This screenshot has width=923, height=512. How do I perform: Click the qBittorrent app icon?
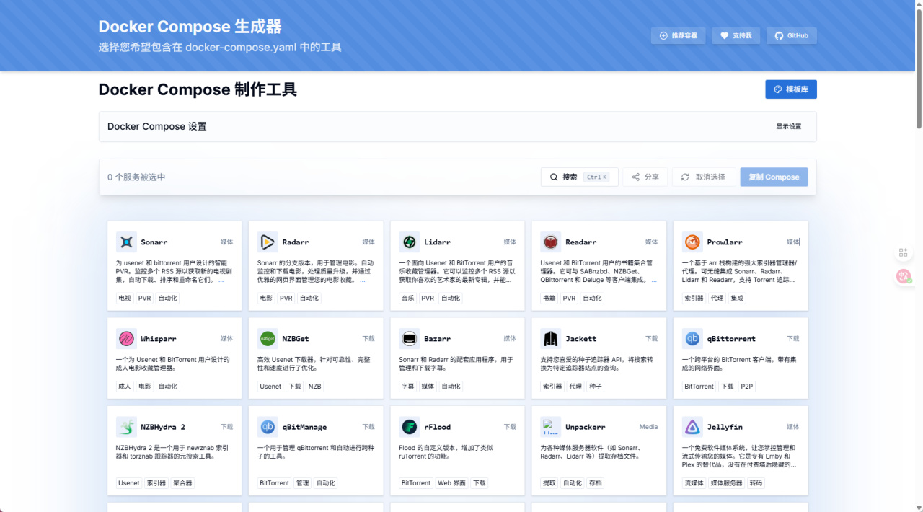point(692,338)
